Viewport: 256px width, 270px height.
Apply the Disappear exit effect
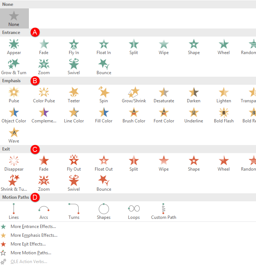[x=14, y=163]
